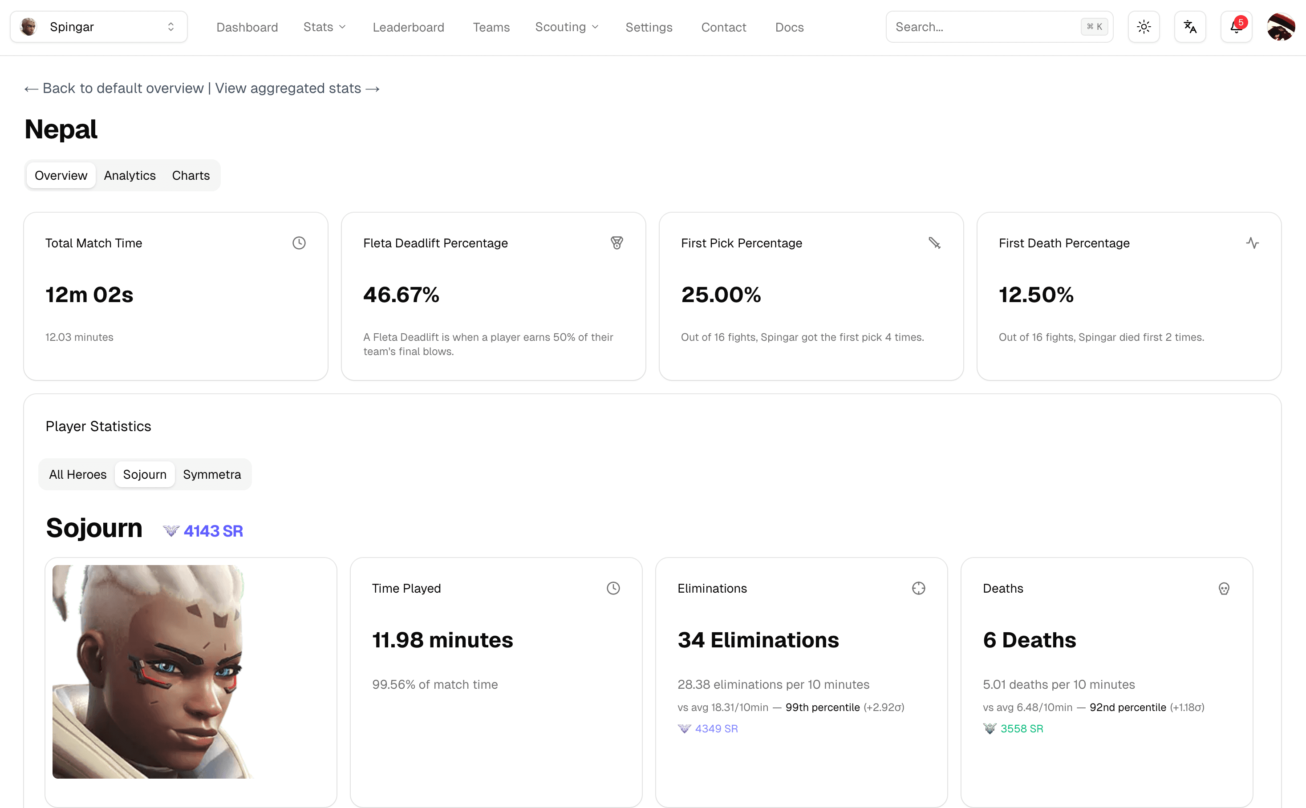1306x808 pixels.
Task: Go back to default overview
Action: 114,88
